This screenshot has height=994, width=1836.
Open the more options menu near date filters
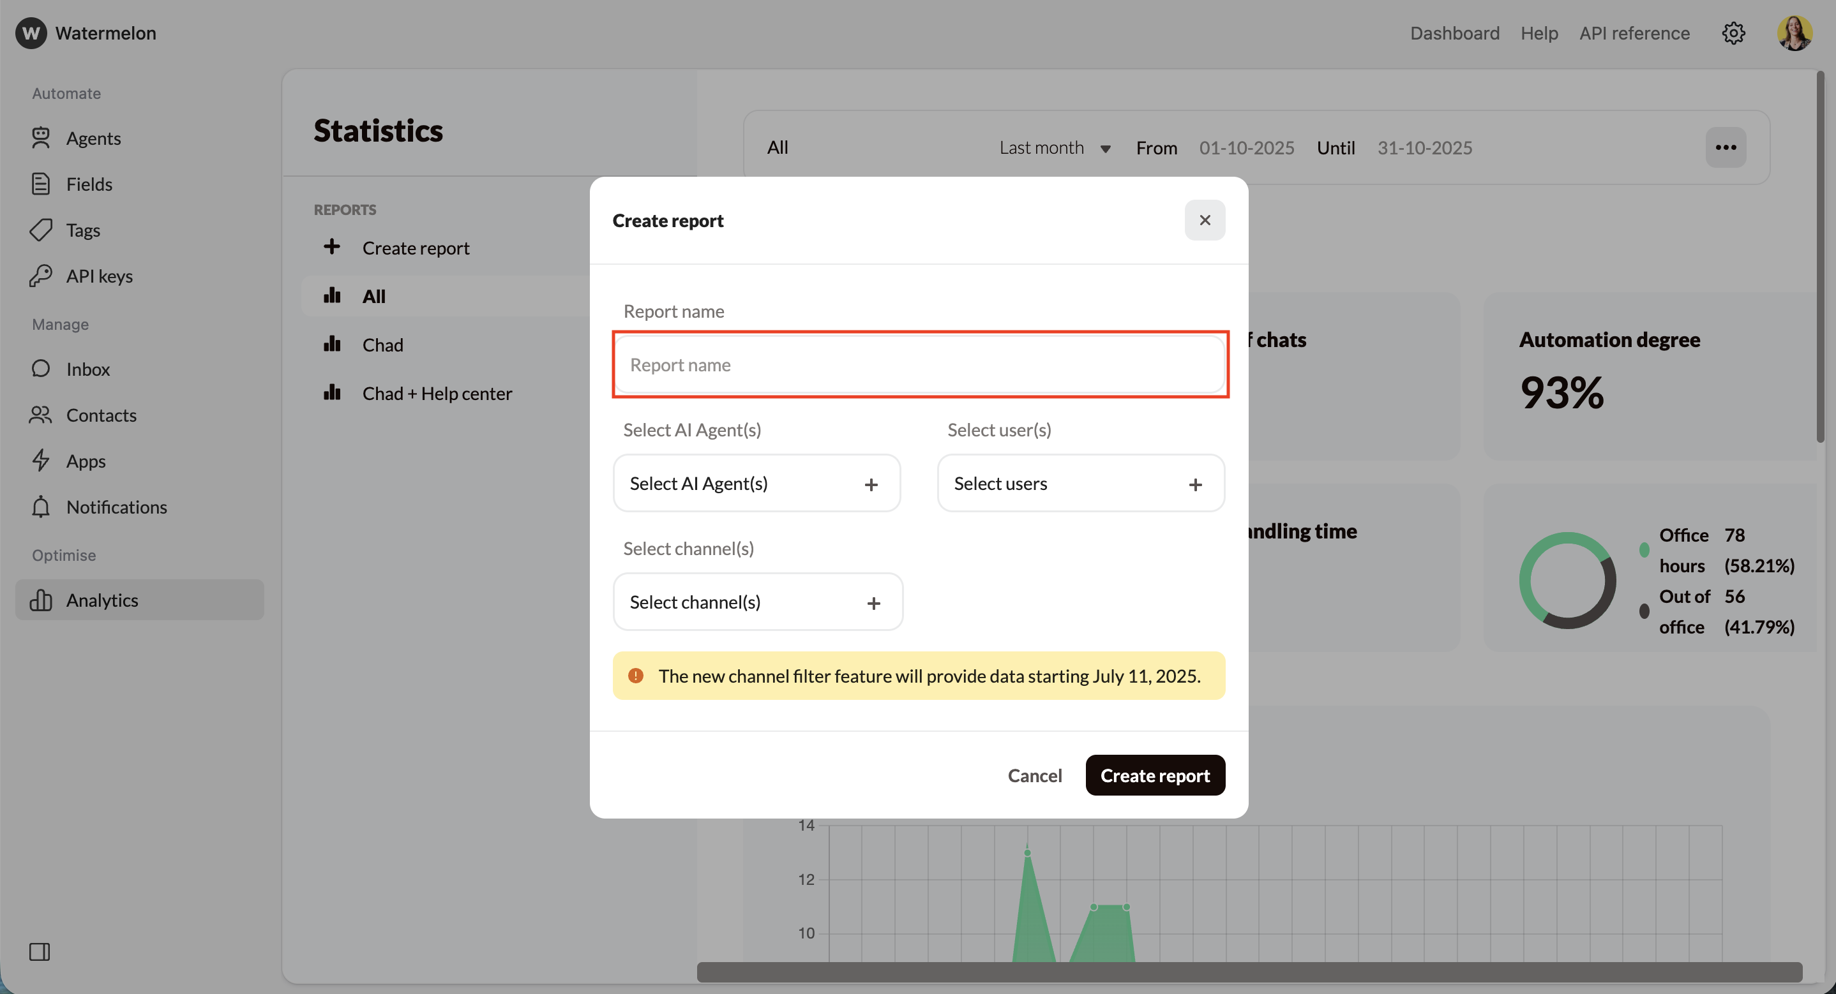tap(1727, 147)
